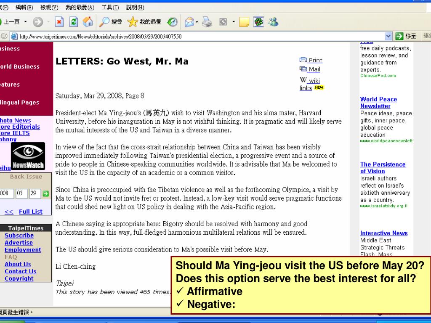Go to the Home page icon
This screenshot has width=431, height=323.
tap(88, 22)
